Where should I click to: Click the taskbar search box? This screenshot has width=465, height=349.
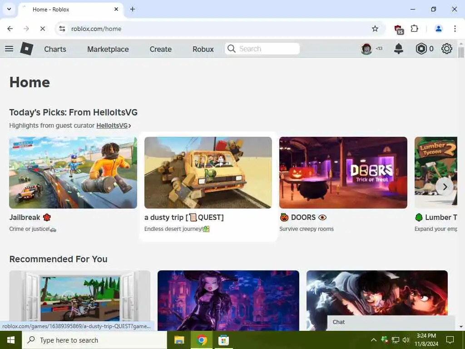click(94, 340)
